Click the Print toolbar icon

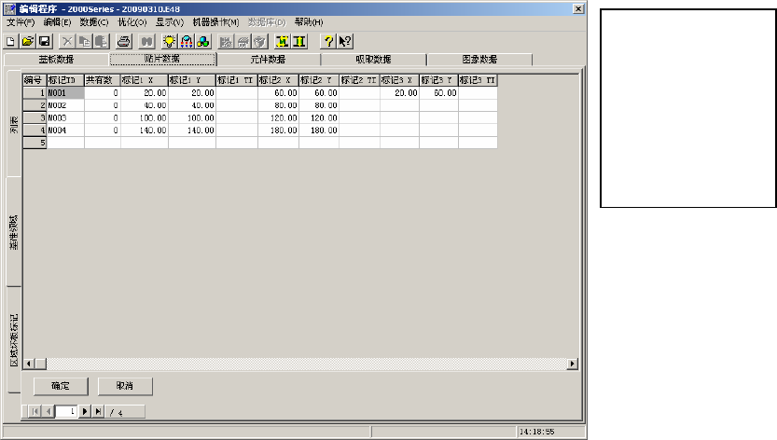pos(123,41)
